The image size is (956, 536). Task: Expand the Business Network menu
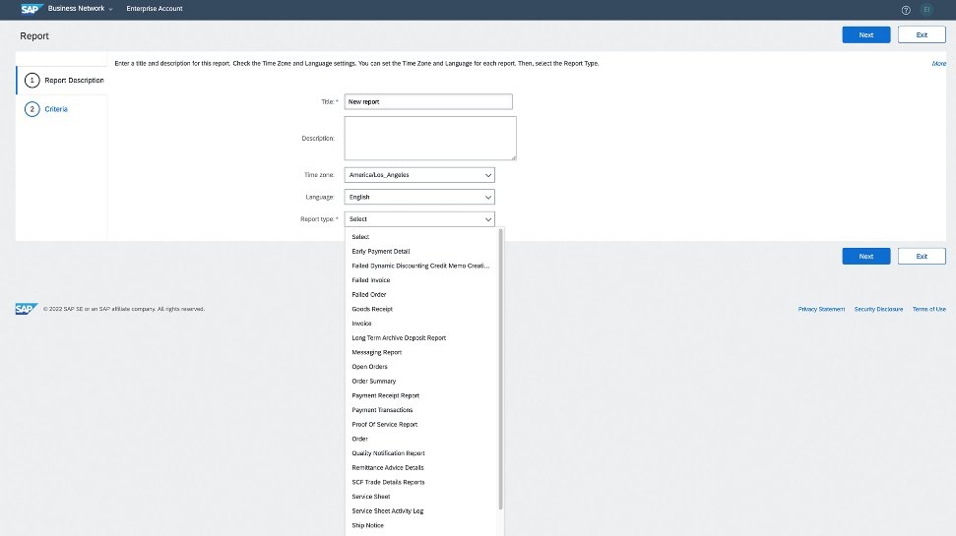click(x=81, y=8)
